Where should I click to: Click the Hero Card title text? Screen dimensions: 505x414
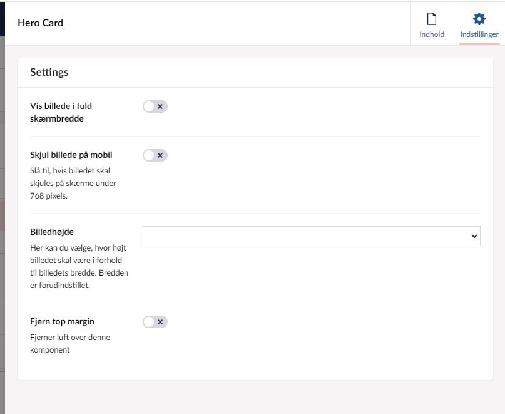click(x=40, y=23)
